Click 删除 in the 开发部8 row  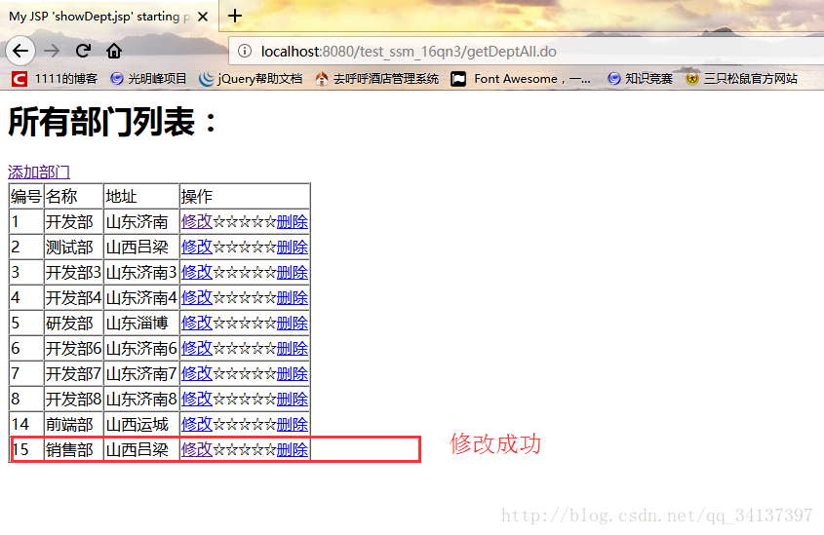[x=293, y=399]
